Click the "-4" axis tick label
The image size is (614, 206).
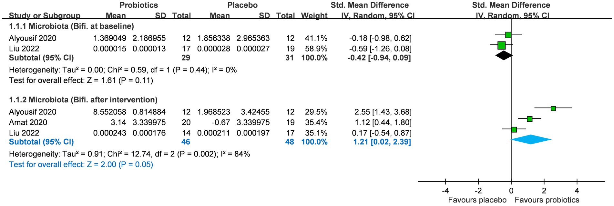(445, 190)
